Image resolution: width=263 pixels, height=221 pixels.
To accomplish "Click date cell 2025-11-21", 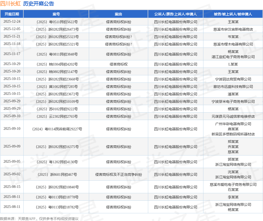I will 12,36.
